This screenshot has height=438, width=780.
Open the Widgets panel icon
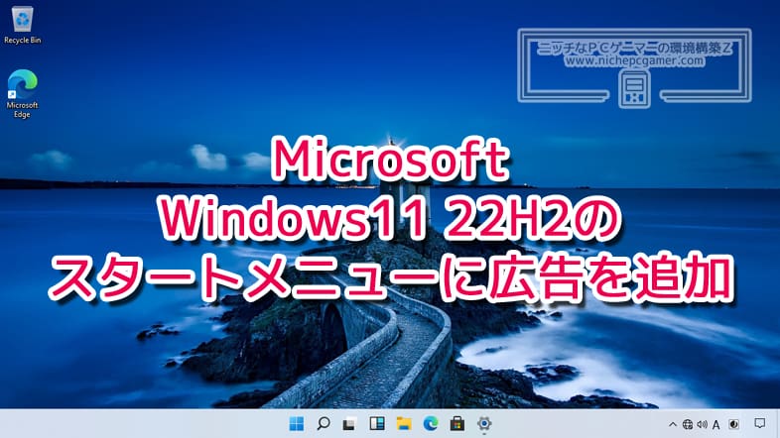coord(377,423)
